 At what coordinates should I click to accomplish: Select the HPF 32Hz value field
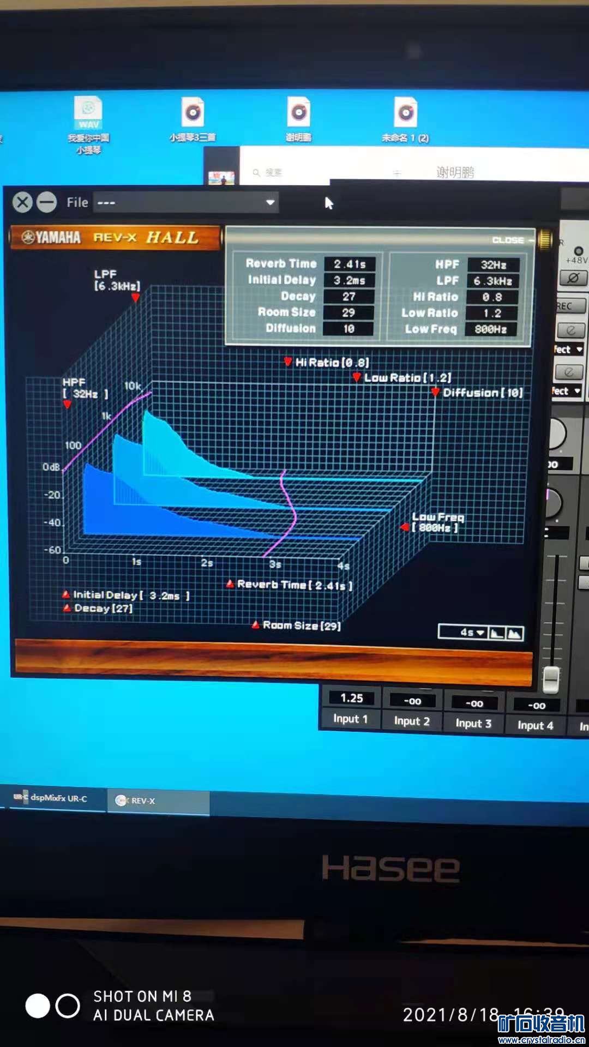tap(493, 265)
